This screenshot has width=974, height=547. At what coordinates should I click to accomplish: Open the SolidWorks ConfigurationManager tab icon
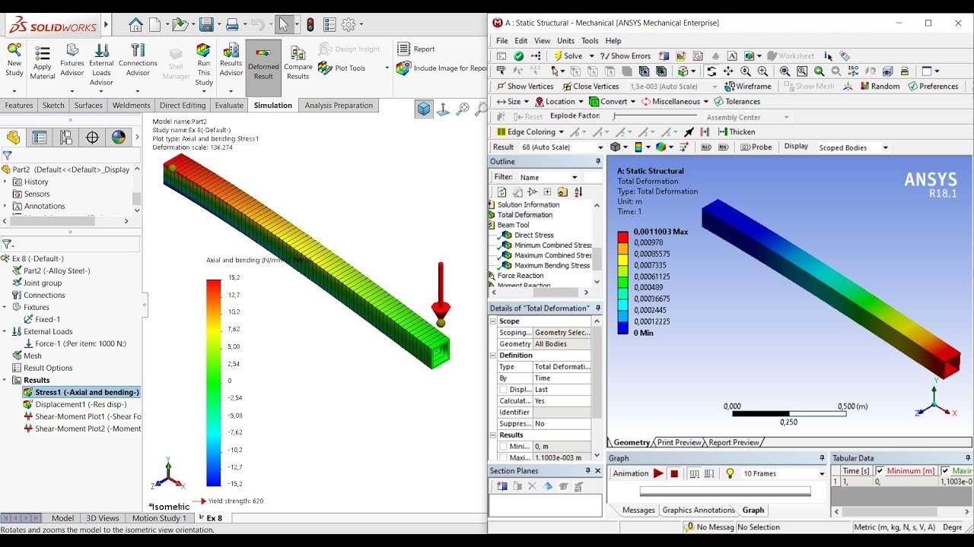[66, 138]
